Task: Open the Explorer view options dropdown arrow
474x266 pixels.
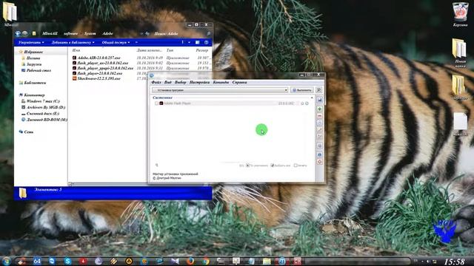Action: click(x=190, y=43)
